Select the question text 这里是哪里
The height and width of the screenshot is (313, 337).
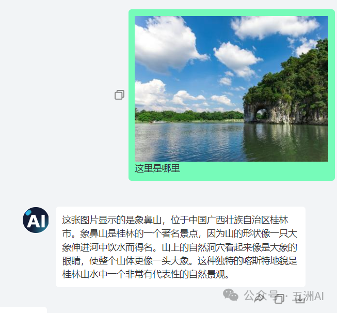point(157,168)
